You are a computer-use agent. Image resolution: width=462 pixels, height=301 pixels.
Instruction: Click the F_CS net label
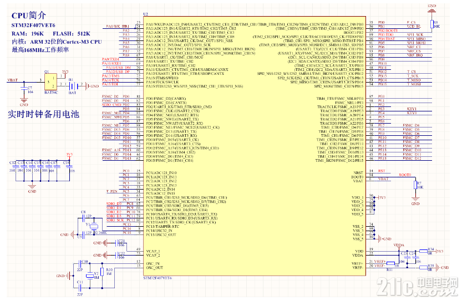click(412, 22)
